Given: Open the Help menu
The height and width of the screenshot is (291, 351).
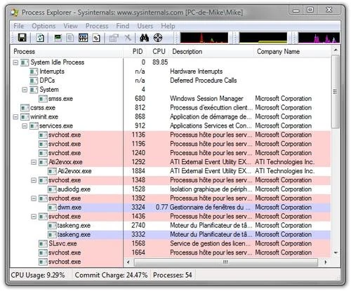Looking at the screenshot, I should point(168,26).
